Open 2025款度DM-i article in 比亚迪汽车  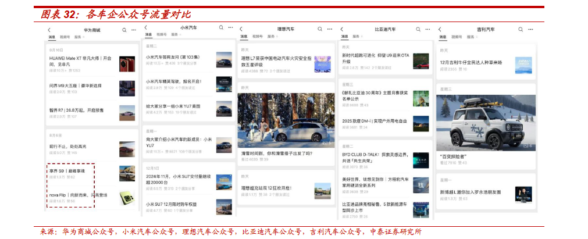tap(375, 122)
